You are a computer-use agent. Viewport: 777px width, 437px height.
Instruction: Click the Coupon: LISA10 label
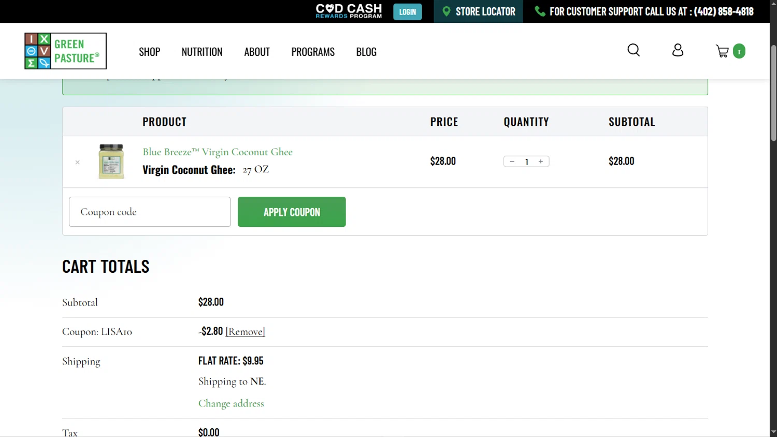tap(97, 331)
